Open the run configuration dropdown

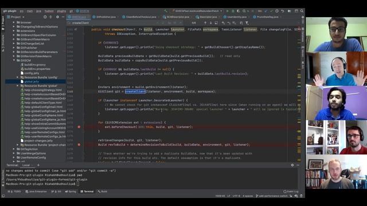coord(197,11)
